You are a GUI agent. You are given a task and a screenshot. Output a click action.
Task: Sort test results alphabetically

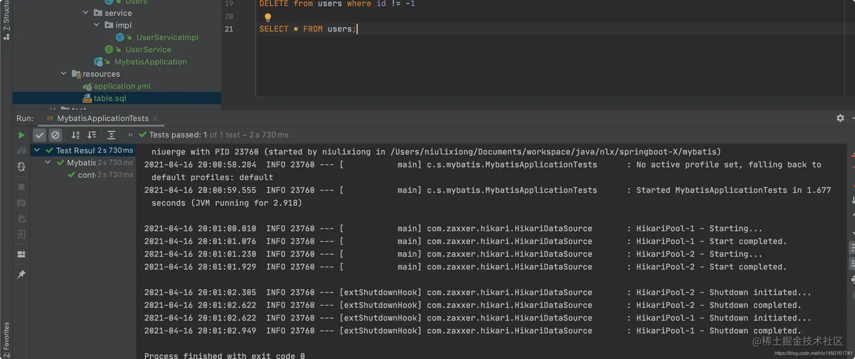75,135
